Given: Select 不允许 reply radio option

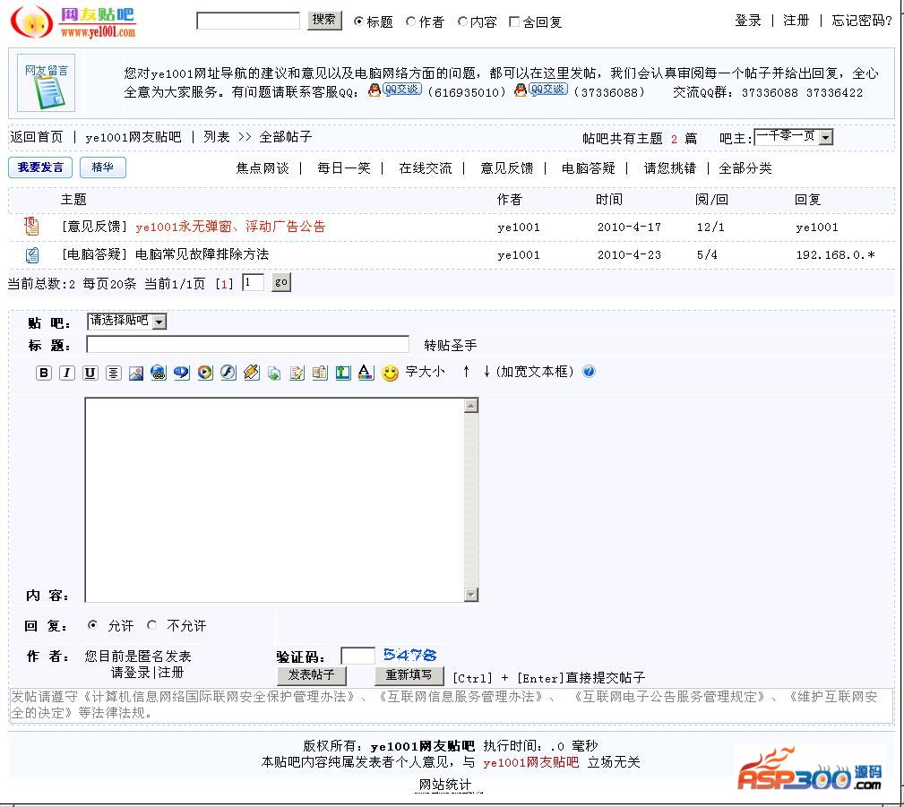Looking at the screenshot, I should pyautogui.click(x=152, y=625).
